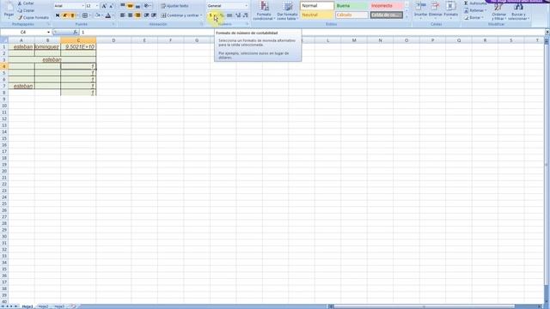Apply the thousands separator style
Image resolution: width=550 pixels, height=309 pixels.
coord(229,15)
